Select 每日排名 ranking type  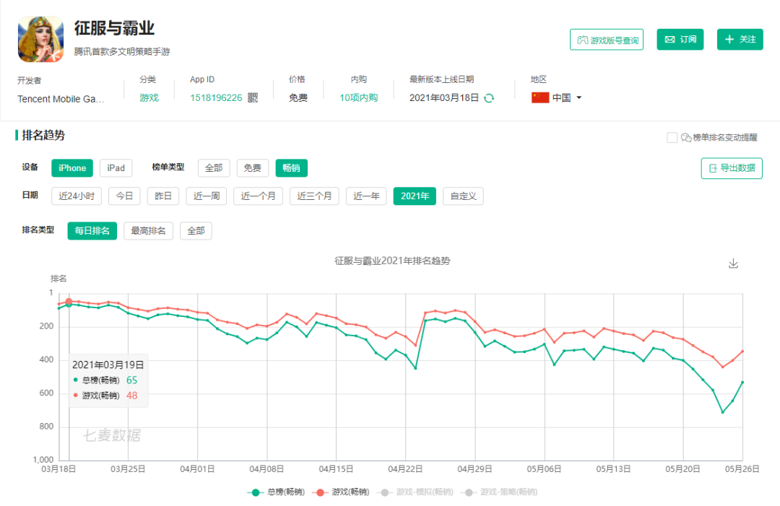pyautogui.click(x=92, y=231)
